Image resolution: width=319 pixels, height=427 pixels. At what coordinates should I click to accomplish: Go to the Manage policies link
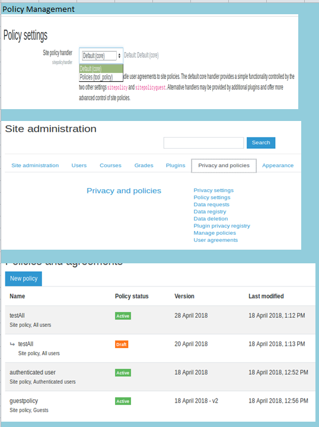215,233
